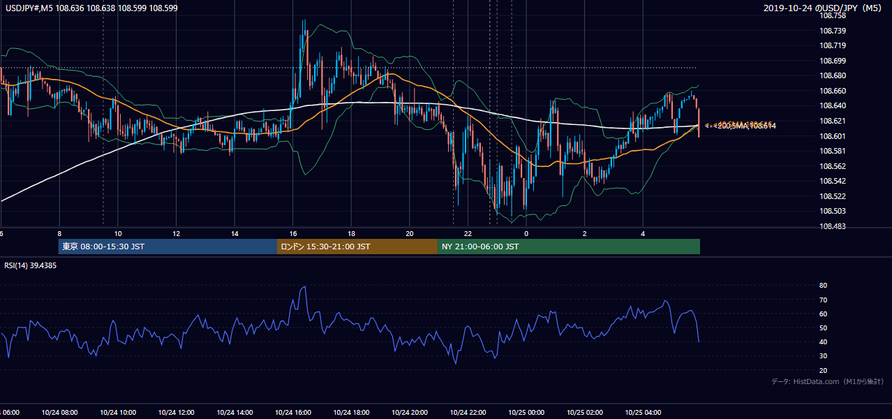Click price level 108.542 on the axis
Image resolution: width=892 pixels, height=419 pixels.
[832, 182]
